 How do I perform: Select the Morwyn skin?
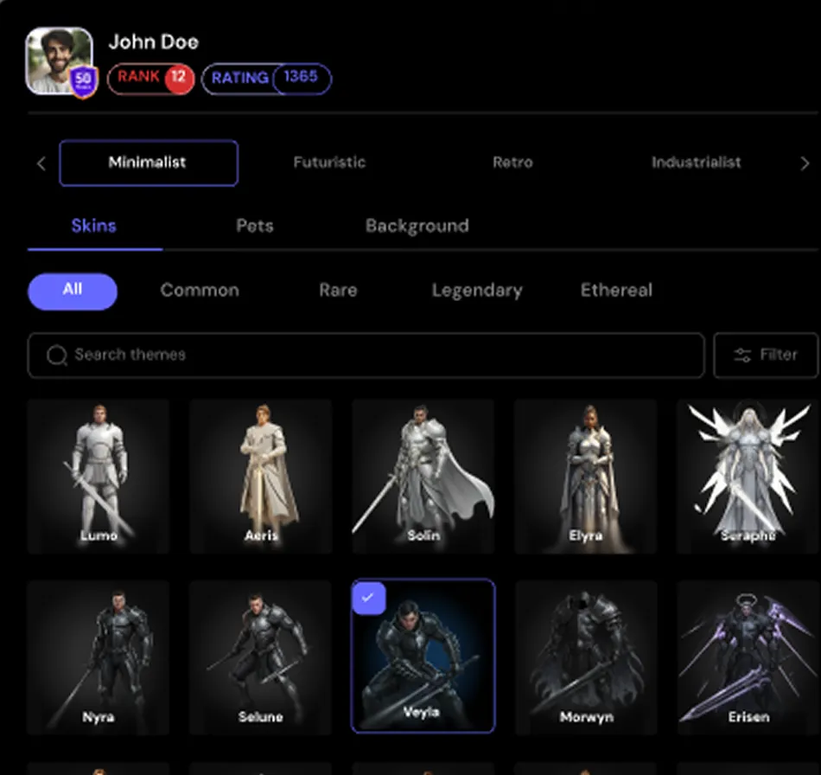click(x=585, y=657)
